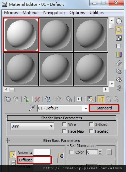Click the Diffuse map button

[x=55, y=160]
